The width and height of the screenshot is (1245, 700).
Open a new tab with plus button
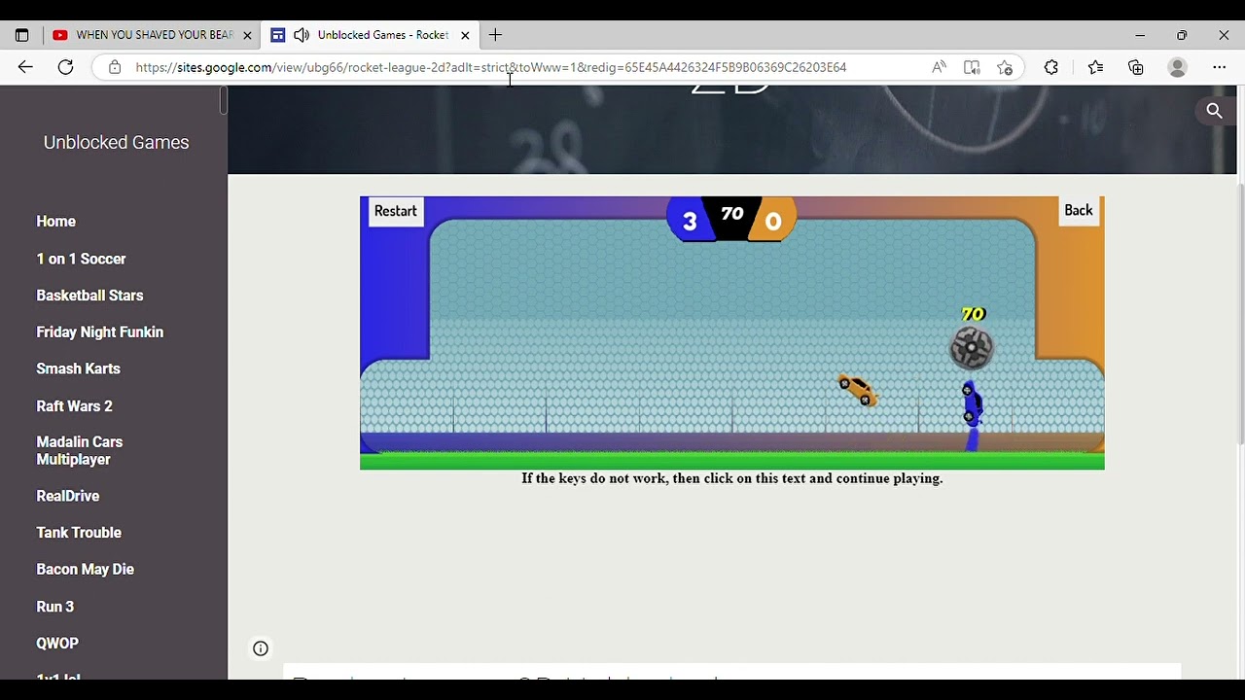point(495,35)
